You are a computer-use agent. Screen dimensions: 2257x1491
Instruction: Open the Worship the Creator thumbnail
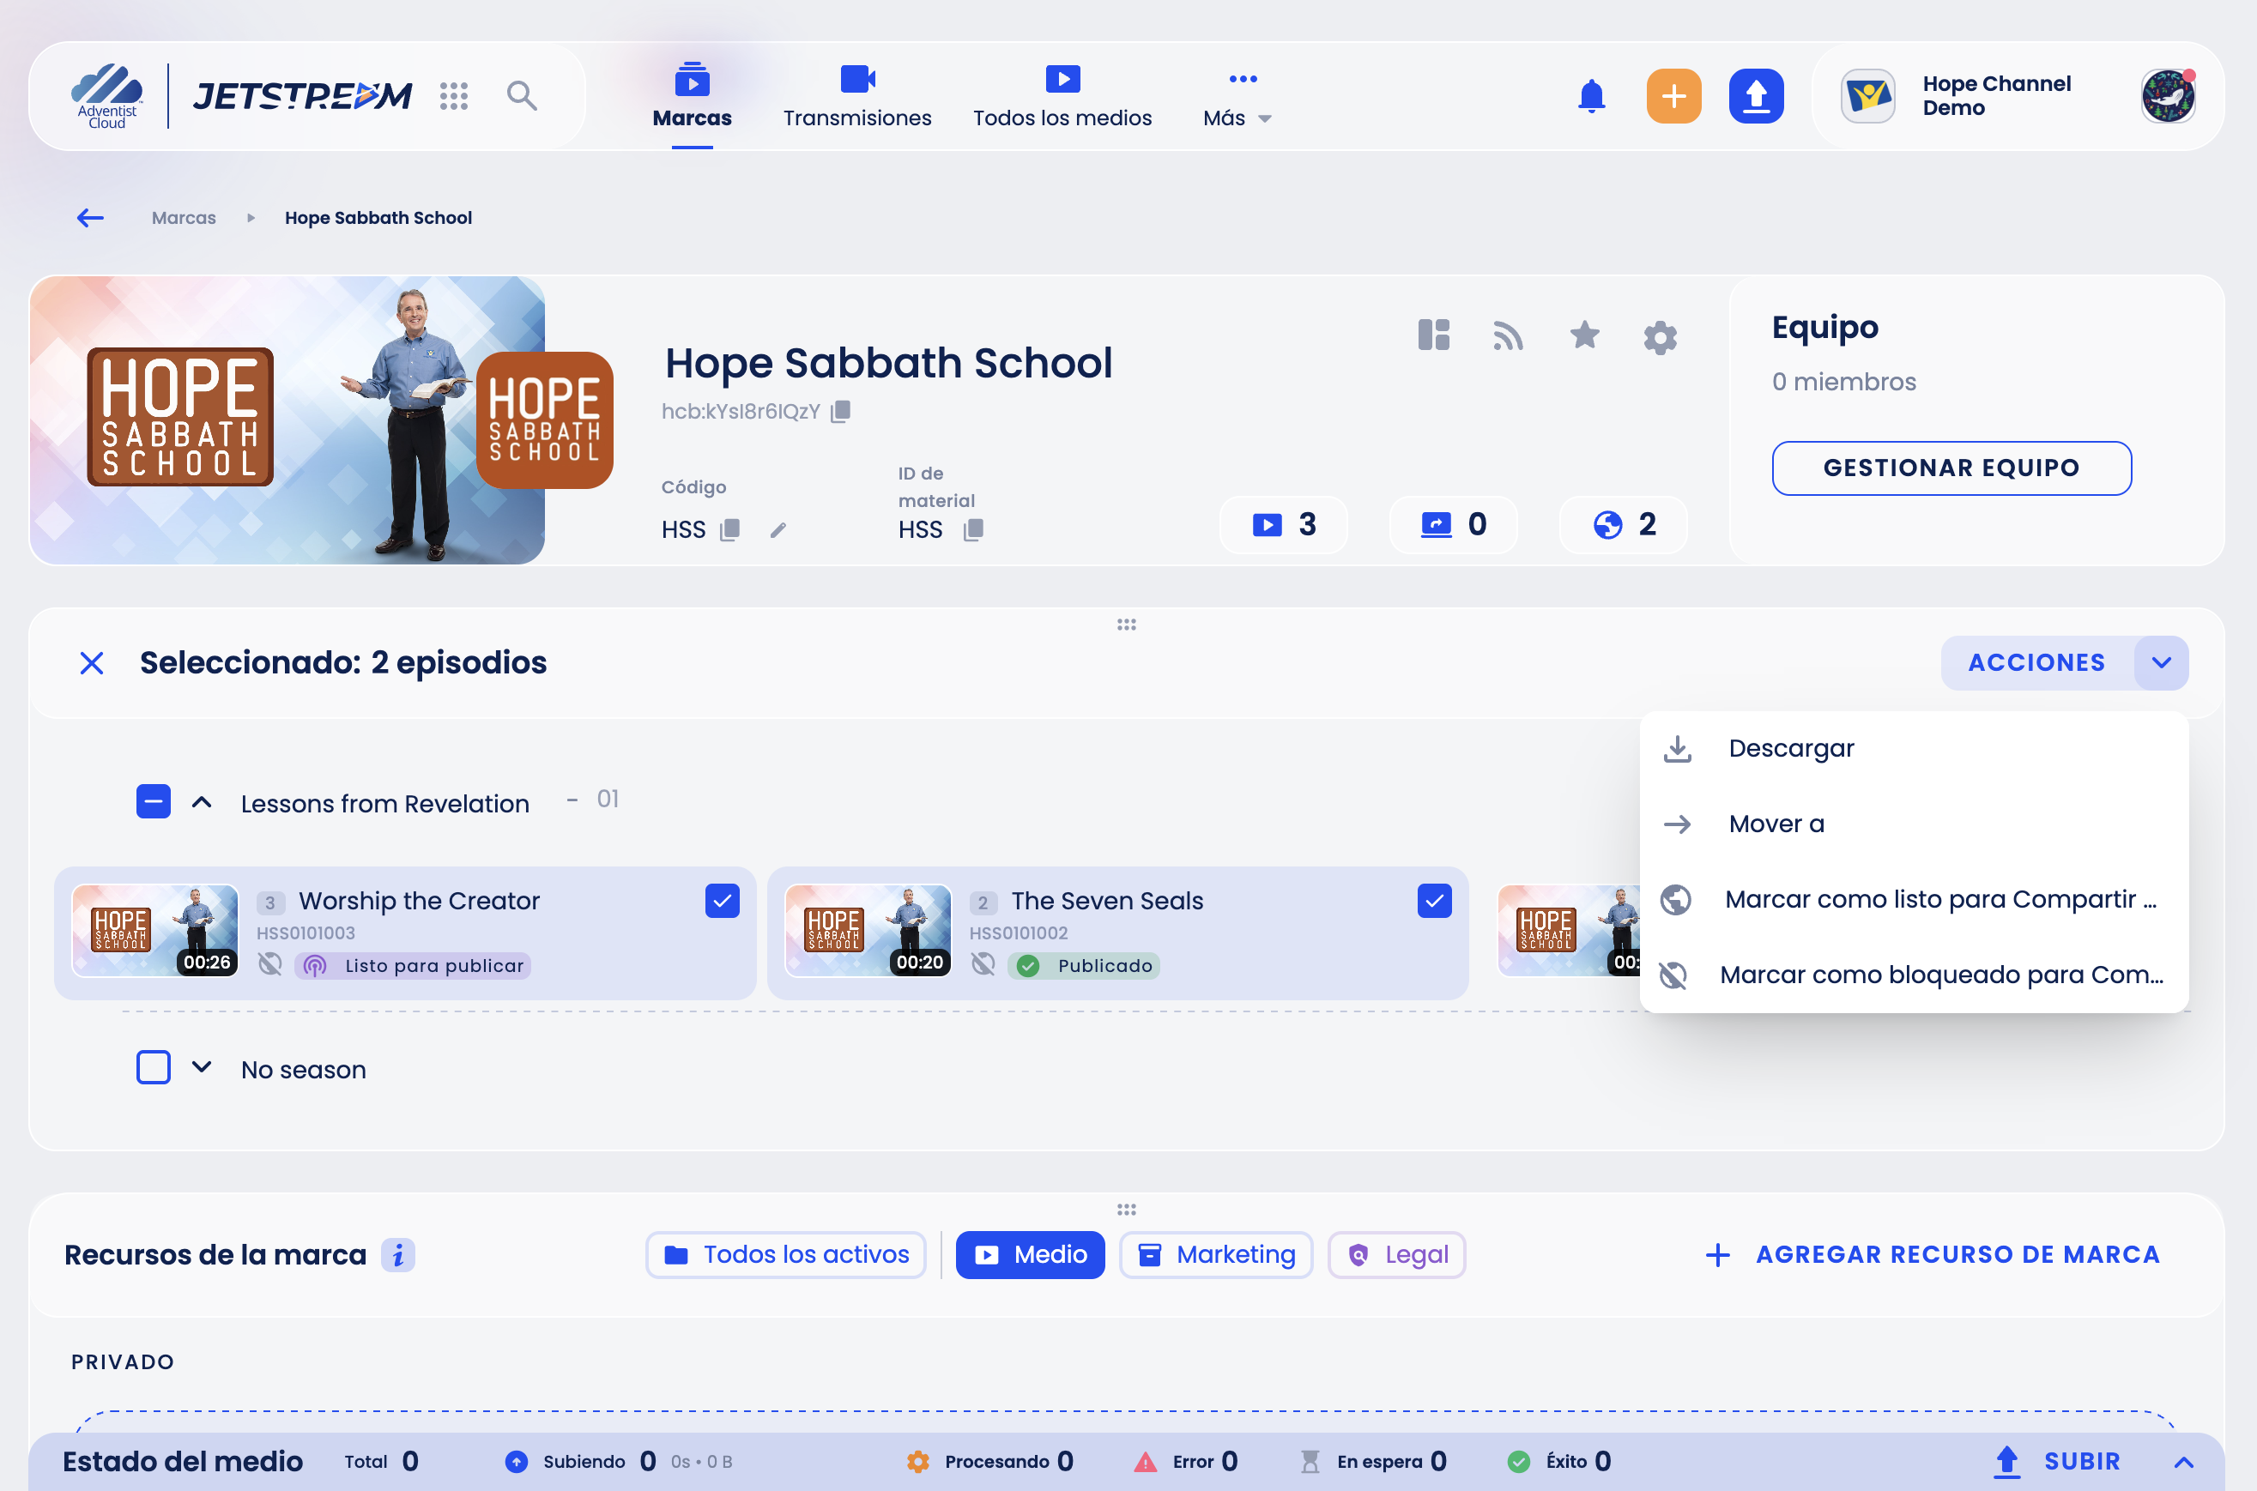pos(155,930)
